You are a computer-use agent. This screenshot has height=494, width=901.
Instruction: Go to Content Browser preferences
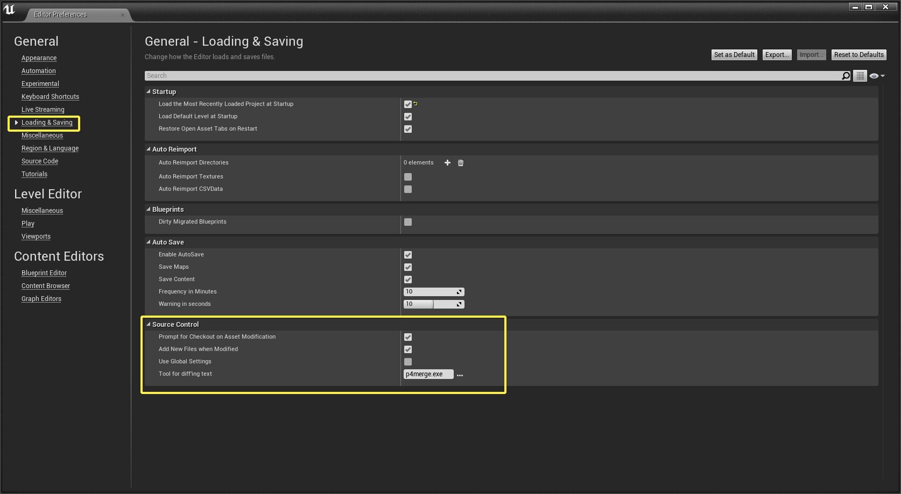[x=46, y=286]
